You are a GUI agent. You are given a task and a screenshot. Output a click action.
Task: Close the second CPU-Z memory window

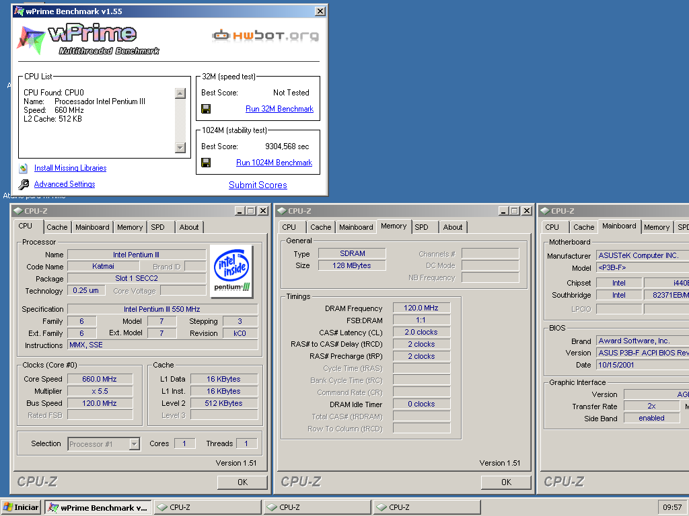pyautogui.click(x=526, y=211)
